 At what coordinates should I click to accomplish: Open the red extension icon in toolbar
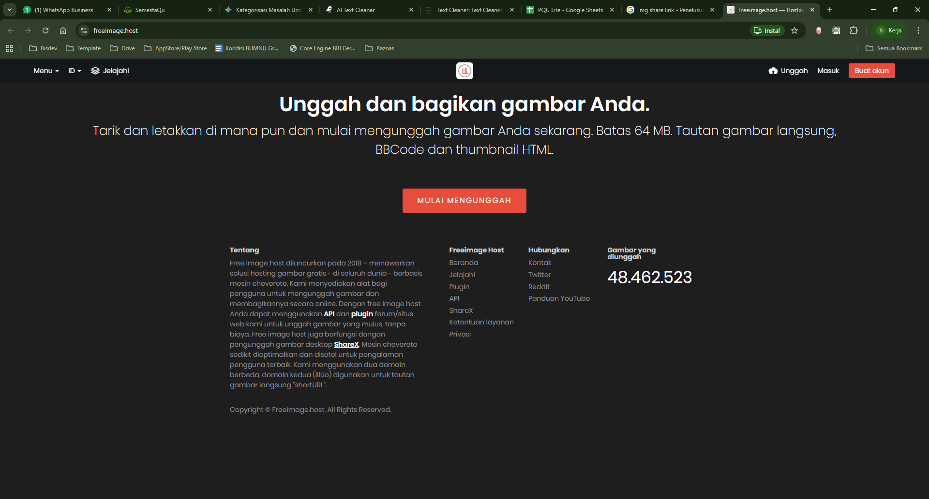[819, 30]
